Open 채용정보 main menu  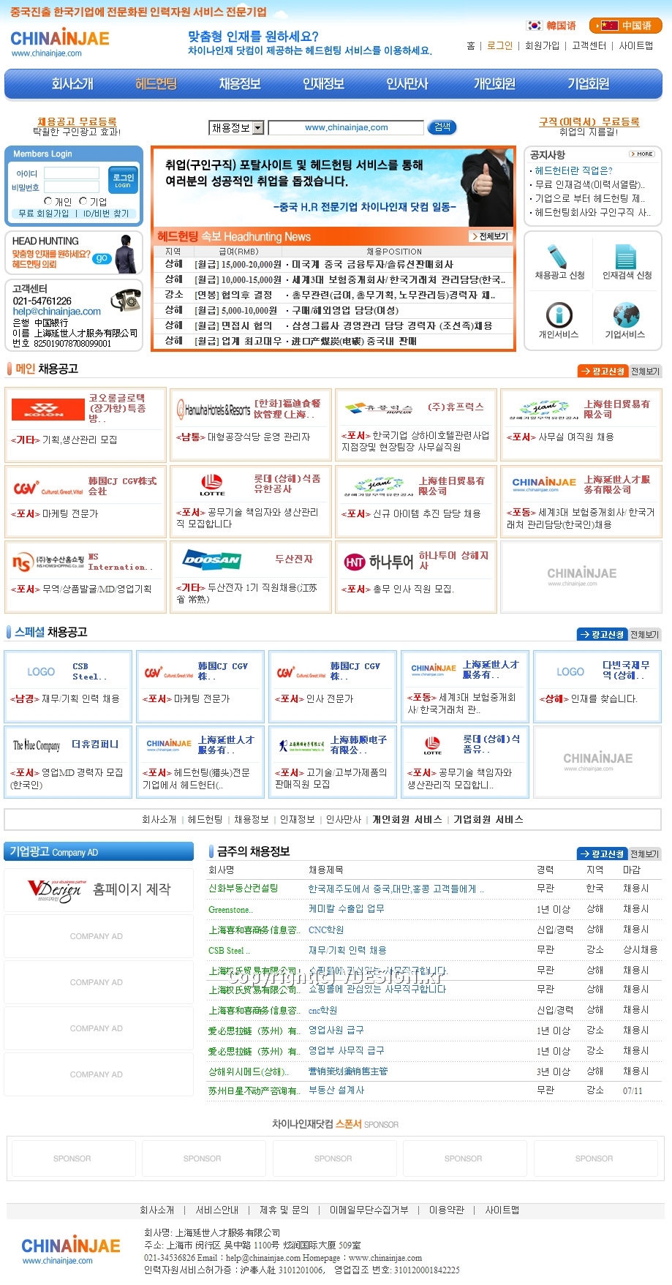[x=240, y=84]
